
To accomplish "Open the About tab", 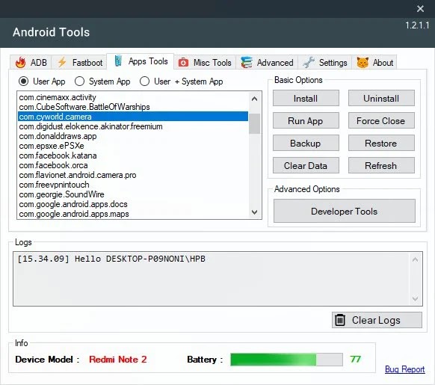I will [374, 63].
